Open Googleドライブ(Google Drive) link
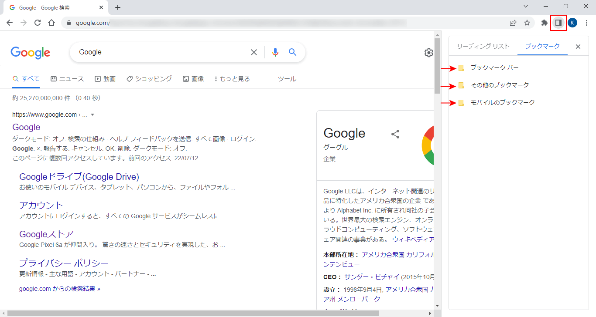 (79, 177)
